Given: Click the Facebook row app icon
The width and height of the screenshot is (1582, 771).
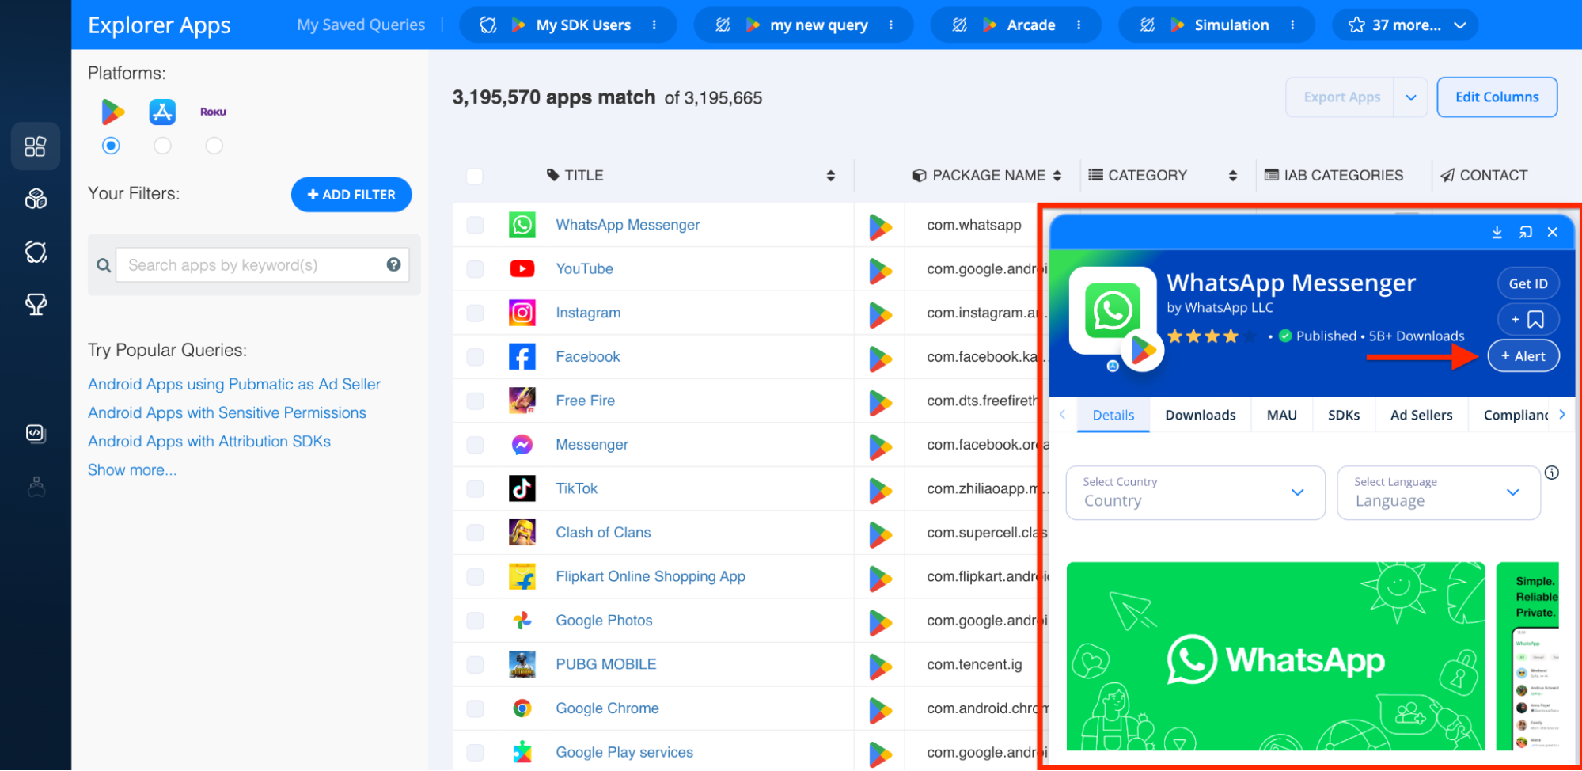Looking at the screenshot, I should [x=522, y=357].
